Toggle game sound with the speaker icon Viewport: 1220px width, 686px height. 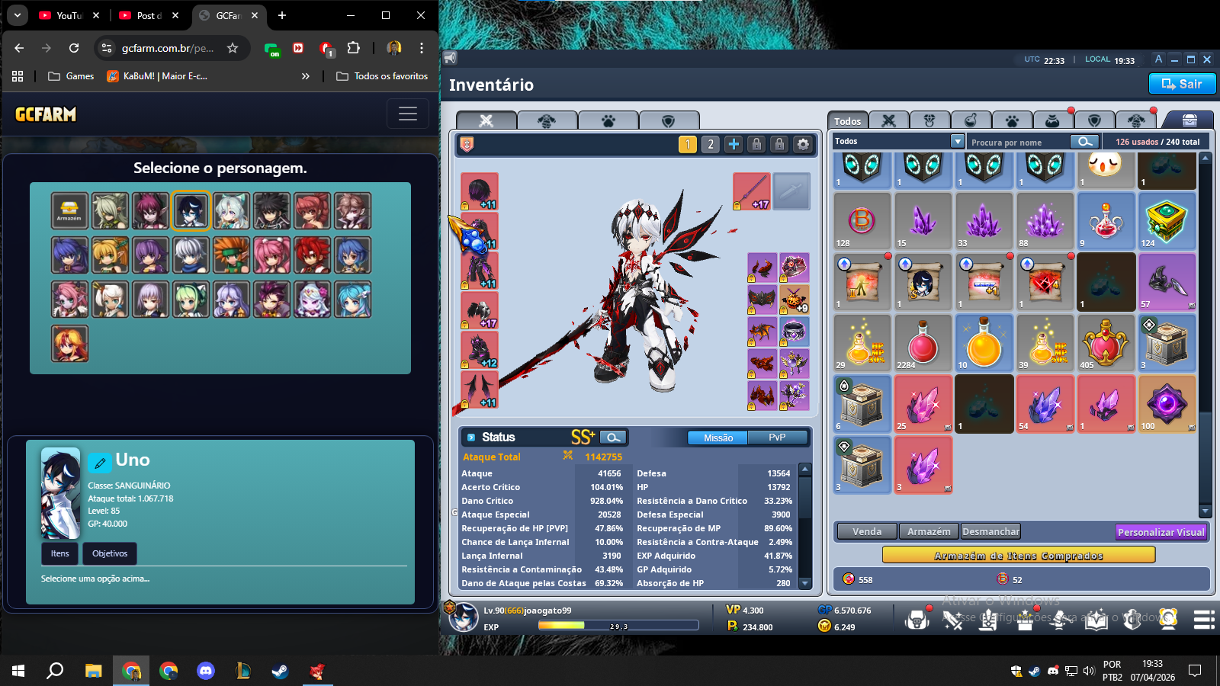[x=451, y=58]
